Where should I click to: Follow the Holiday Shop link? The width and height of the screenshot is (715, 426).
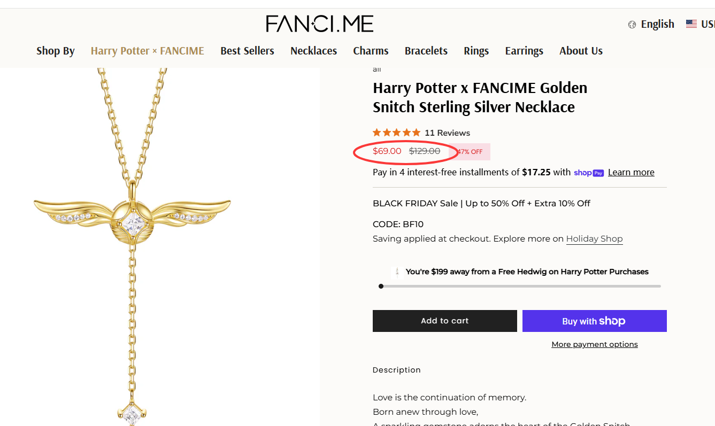[594, 238]
